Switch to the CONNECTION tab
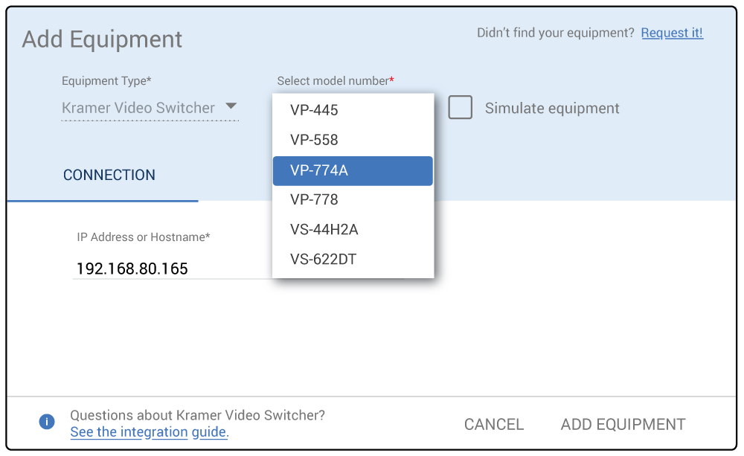Image resolution: width=744 pixels, height=456 pixels. (109, 176)
